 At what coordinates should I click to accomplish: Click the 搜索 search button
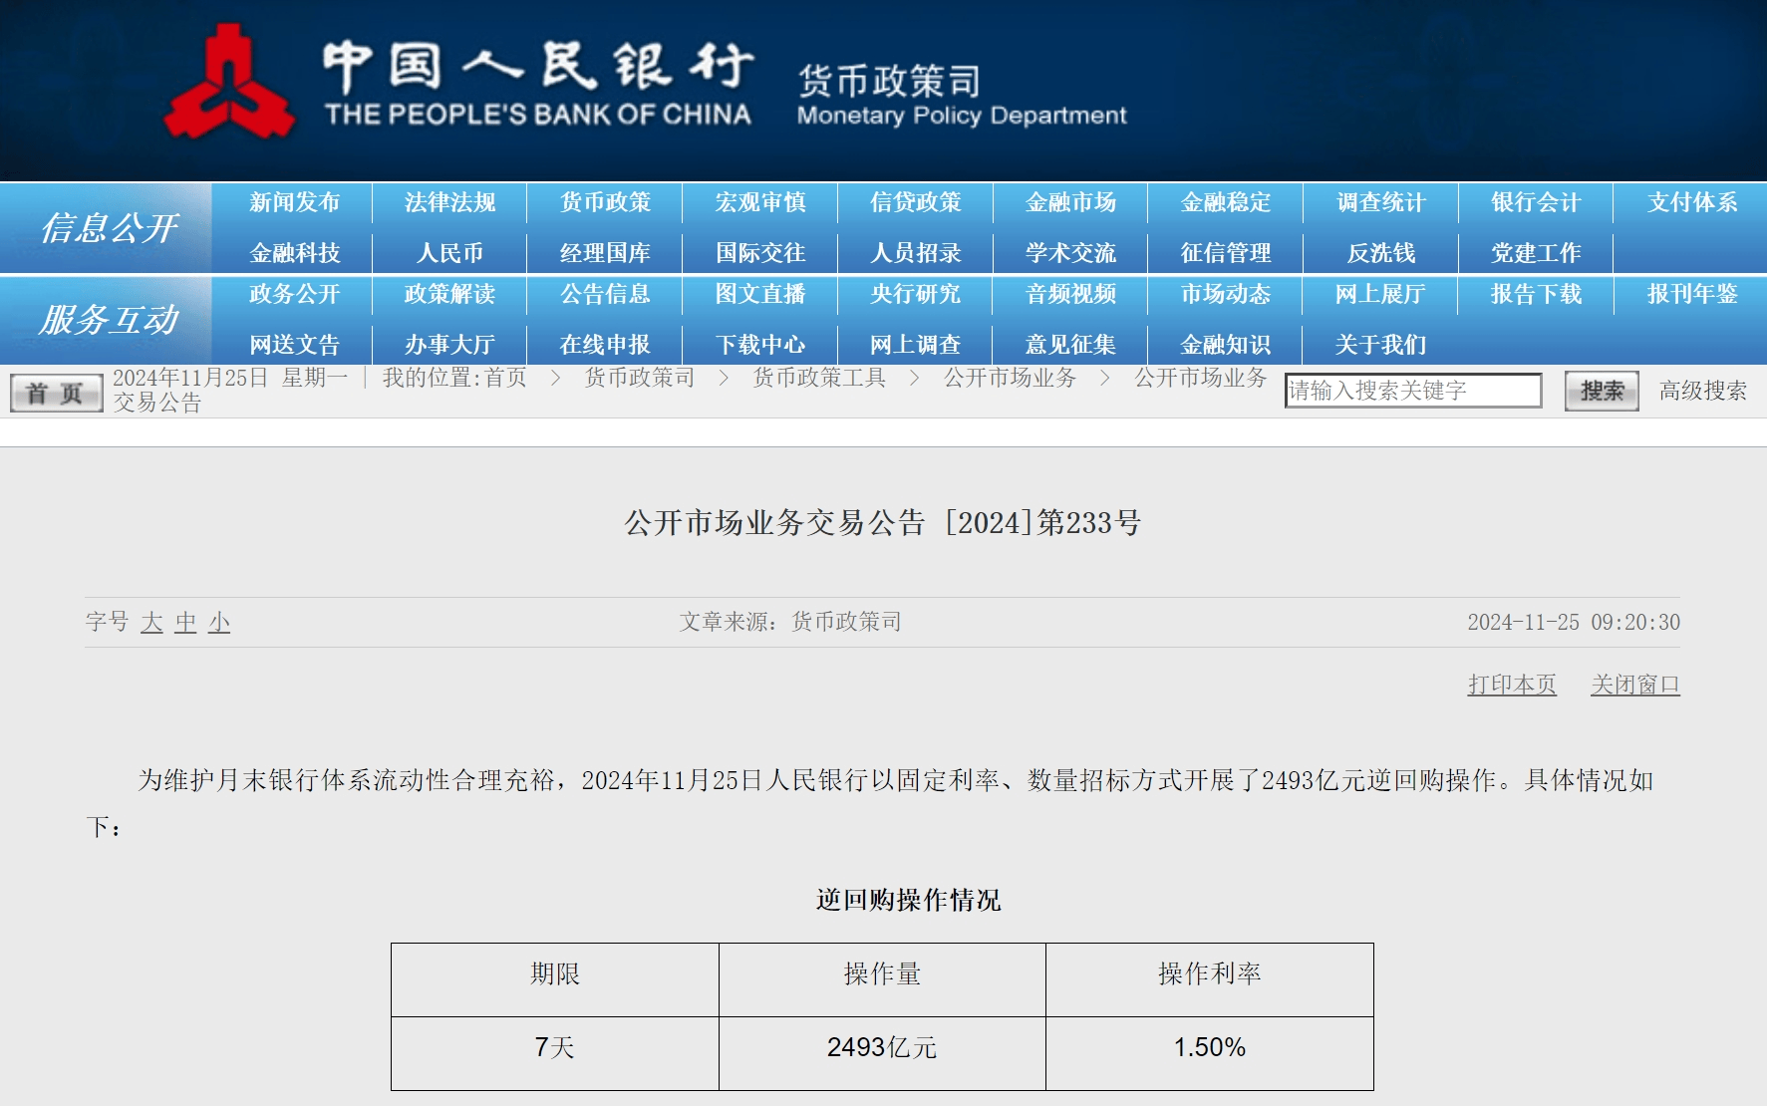tap(1602, 391)
